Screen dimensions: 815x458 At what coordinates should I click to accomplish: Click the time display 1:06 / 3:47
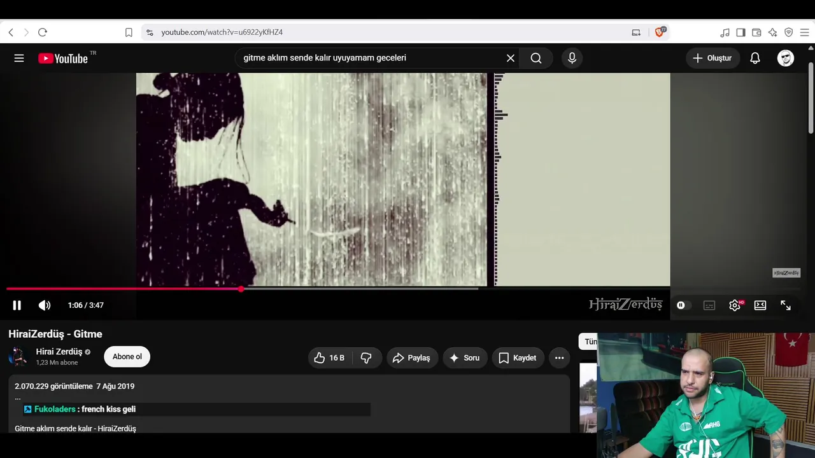click(x=86, y=305)
